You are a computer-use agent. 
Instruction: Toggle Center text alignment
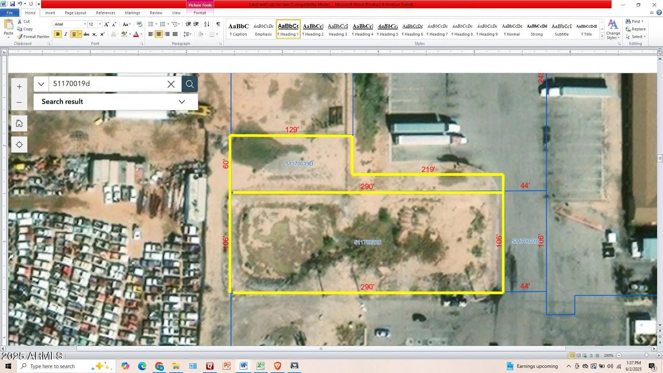[159, 34]
